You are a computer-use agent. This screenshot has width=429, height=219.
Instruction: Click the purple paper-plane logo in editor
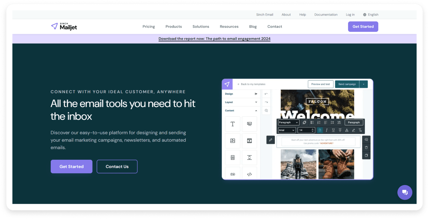(227, 84)
